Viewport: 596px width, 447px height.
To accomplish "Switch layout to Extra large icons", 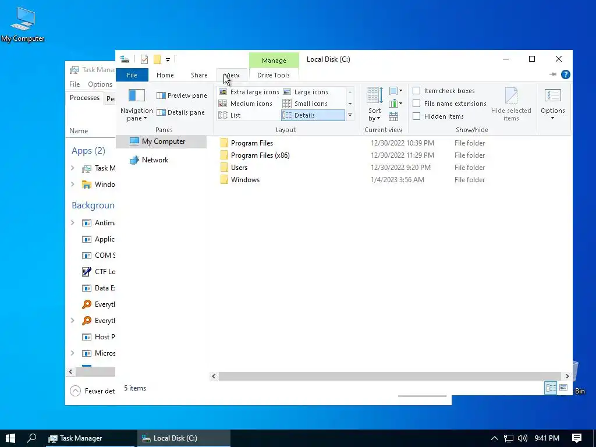I will pyautogui.click(x=249, y=92).
